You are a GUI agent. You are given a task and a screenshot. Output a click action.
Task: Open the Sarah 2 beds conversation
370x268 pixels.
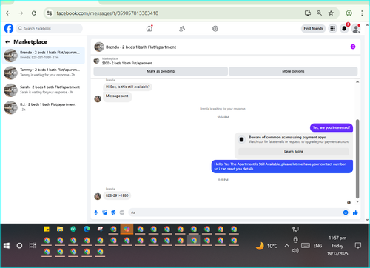pyautogui.click(x=44, y=90)
